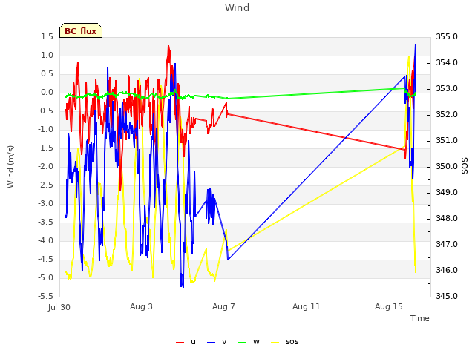Click the 'Wind (m/s)' axis label

click(10, 167)
